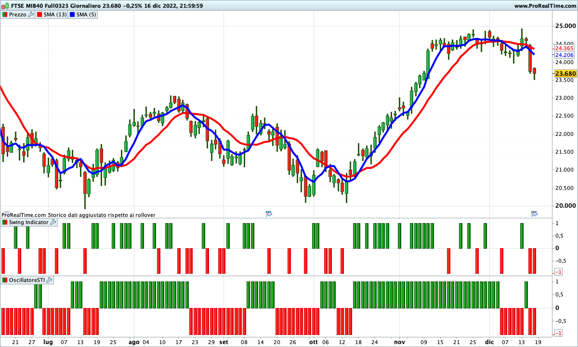Click the 'ago' month label on time axis
This screenshot has height=347, width=578.
pyautogui.click(x=134, y=342)
